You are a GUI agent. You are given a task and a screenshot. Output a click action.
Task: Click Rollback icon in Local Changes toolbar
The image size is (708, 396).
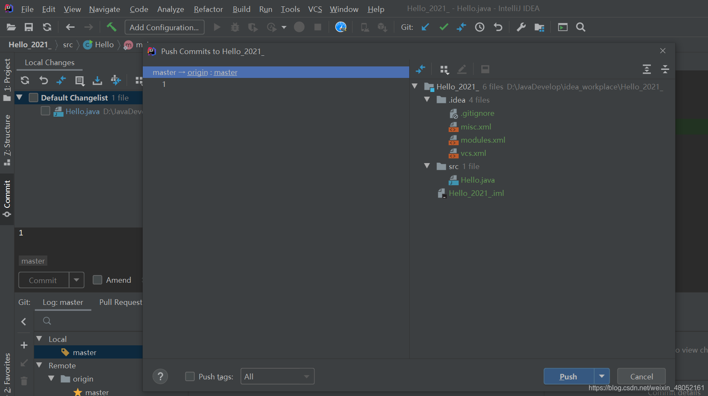tap(43, 80)
